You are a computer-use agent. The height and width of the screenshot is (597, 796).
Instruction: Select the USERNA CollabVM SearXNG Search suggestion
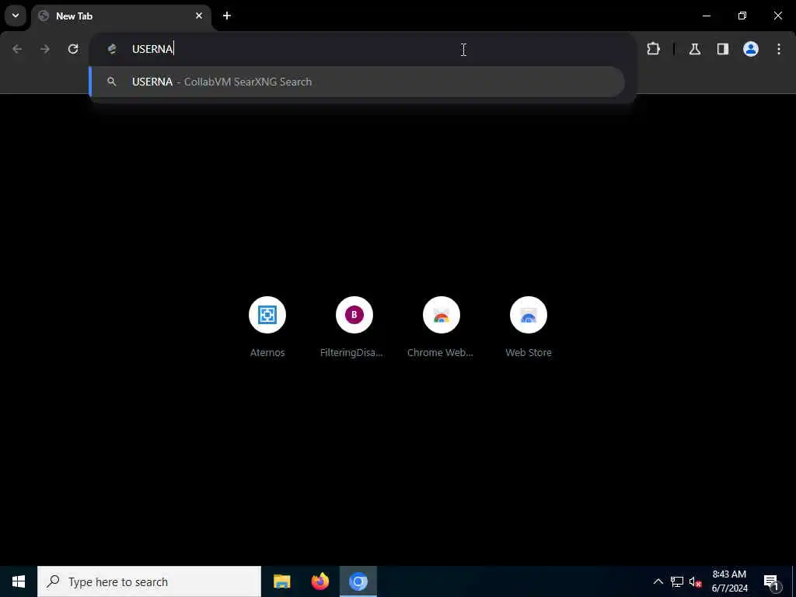click(357, 82)
